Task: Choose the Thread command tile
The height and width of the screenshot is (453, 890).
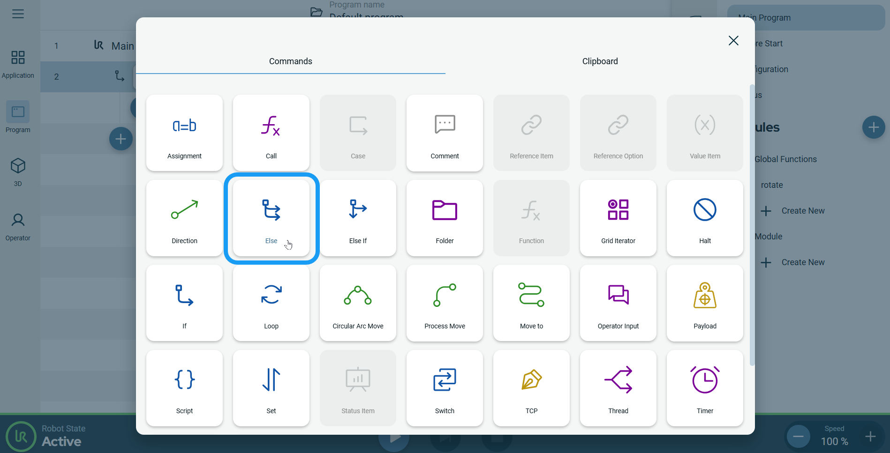Action: pos(618,388)
